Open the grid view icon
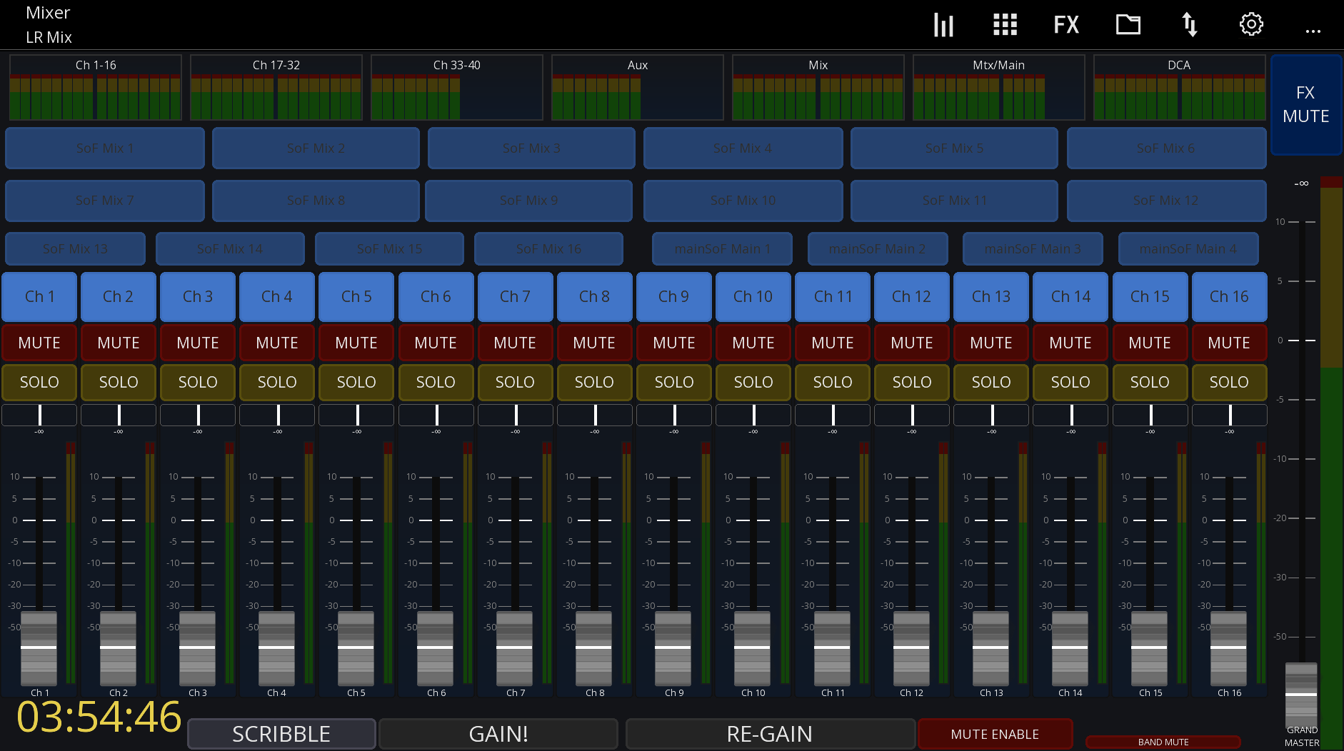The image size is (1344, 751). pos(1005,25)
